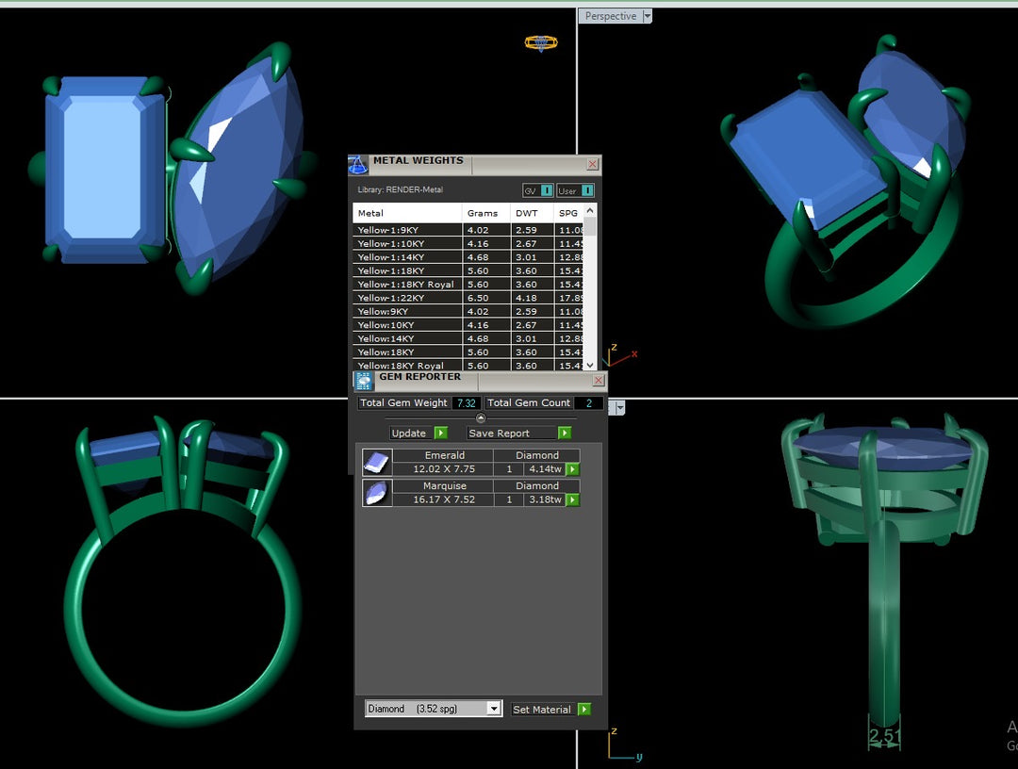This screenshot has width=1018, height=769.
Task: Click green arrow beside Save Report
Action: point(564,434)
